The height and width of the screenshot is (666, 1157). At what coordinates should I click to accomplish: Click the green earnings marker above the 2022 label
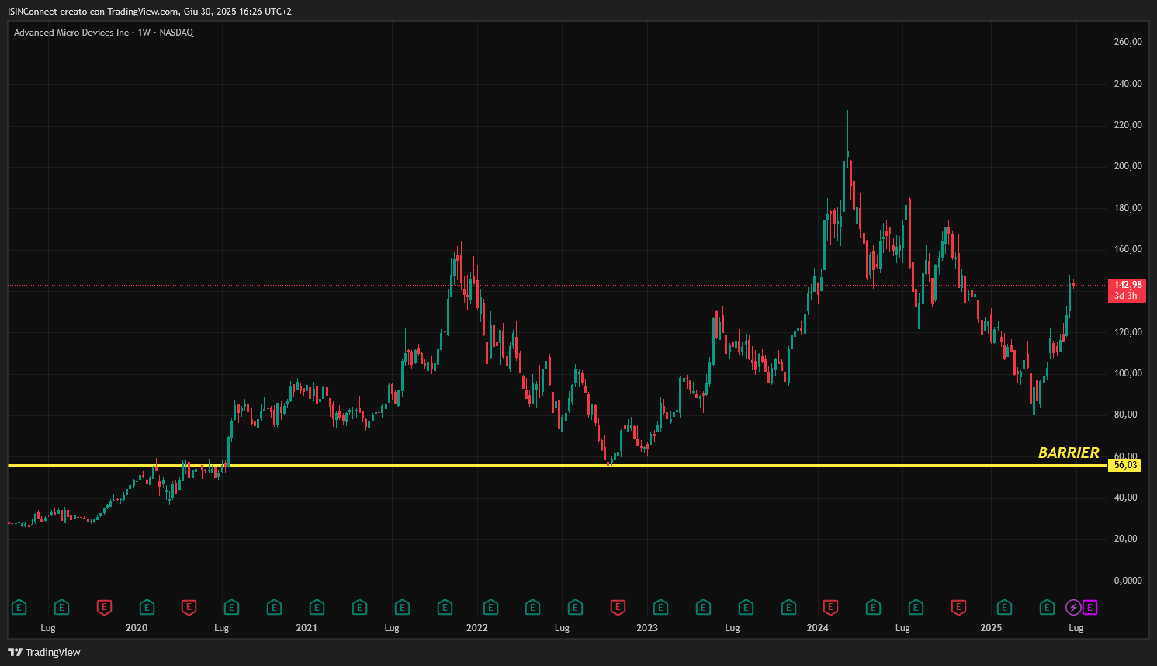[490, 607]
